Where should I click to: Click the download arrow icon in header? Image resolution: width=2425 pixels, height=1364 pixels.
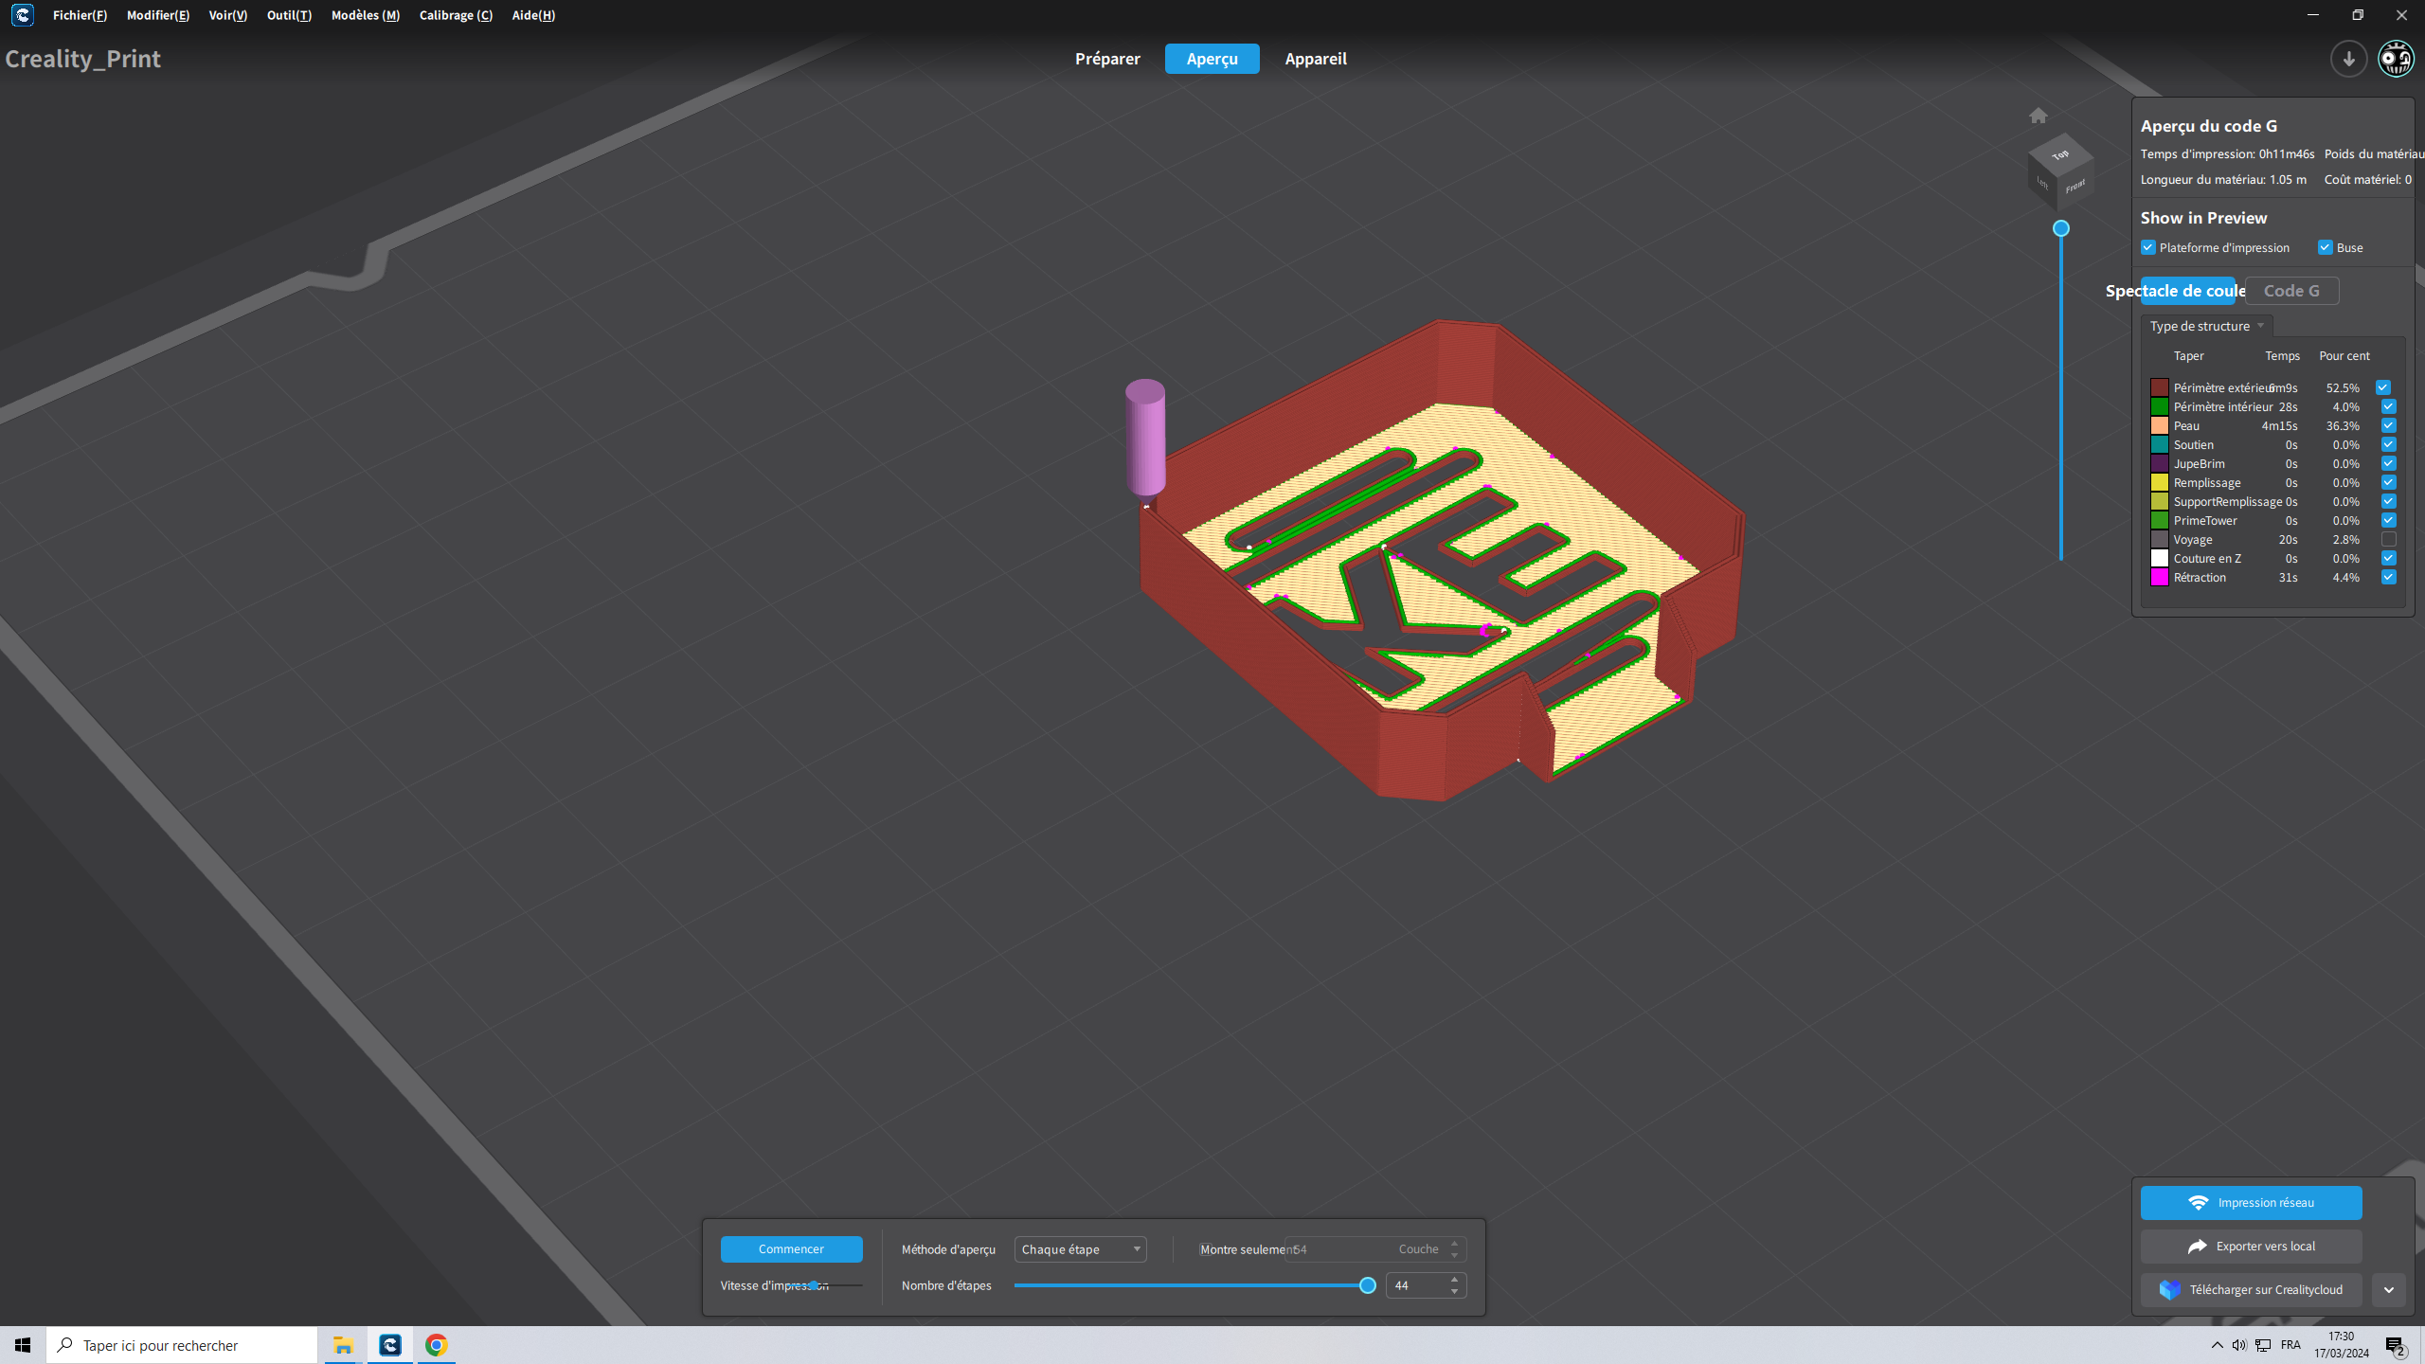tap(2348, 59)
